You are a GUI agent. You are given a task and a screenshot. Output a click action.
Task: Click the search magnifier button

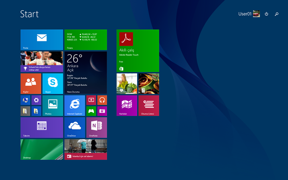click(x=276, y=14)
